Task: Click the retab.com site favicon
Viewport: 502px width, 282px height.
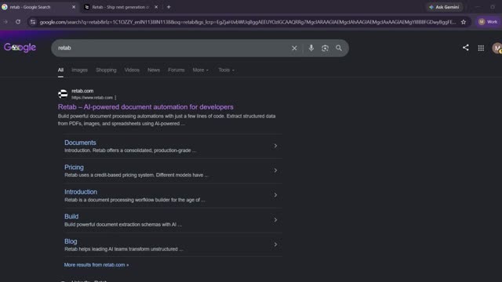Action: tap(63, 94)
